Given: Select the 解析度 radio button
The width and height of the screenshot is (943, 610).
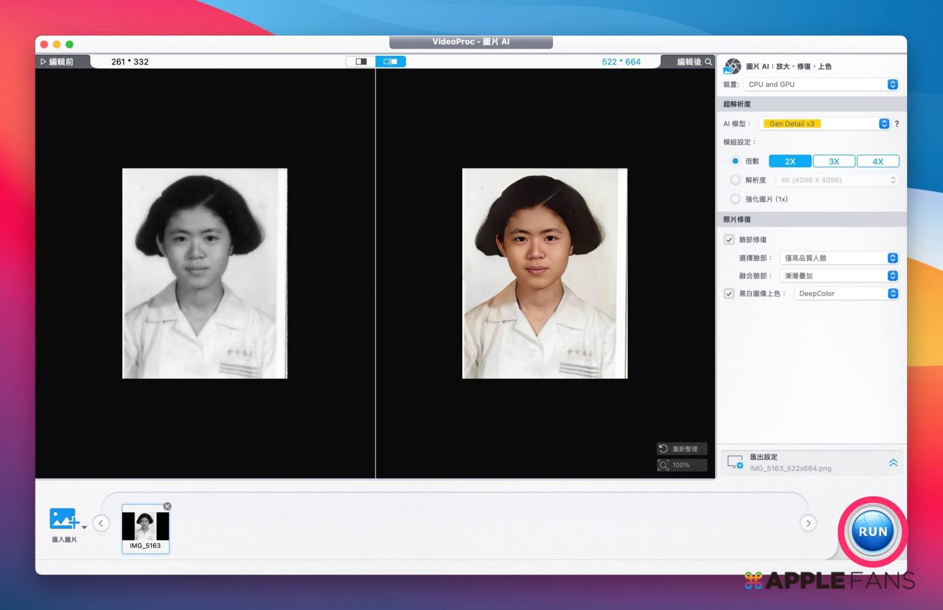Looking at the screenshot, I should pos(735,180).
